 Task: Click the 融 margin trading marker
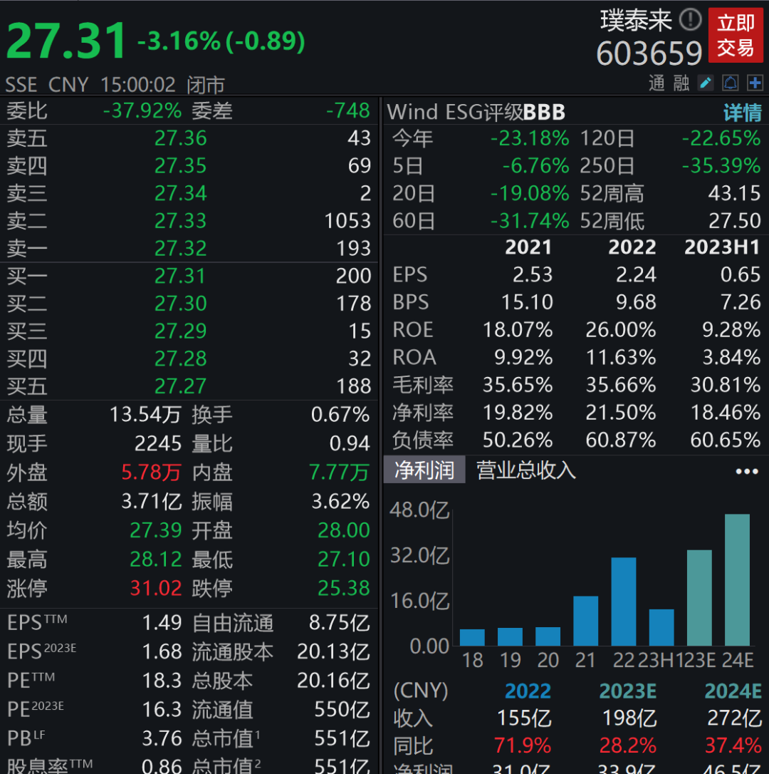681,83
